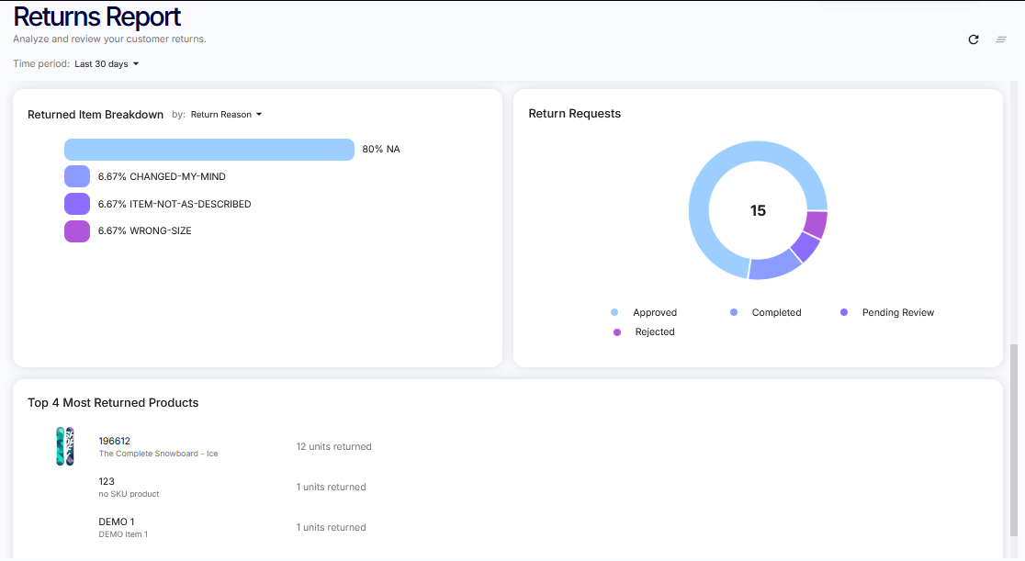Click the 80% NA bar
The width and height of the screenshot is (1025, 561).
pyautogui.click(x=208, y=150)
